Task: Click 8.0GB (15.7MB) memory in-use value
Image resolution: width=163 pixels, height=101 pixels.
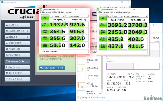Action: pyautogui.click(x=116, y=77)
